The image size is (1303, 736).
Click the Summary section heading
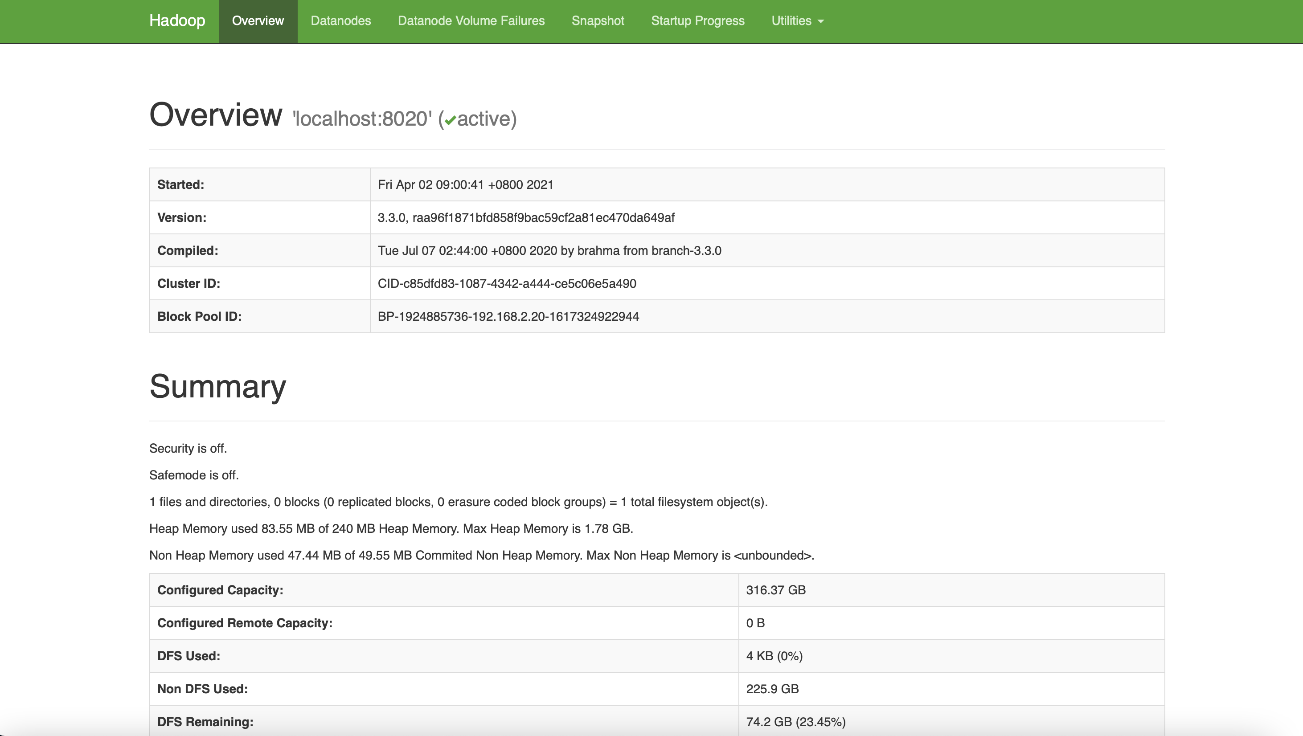[x=217, y=386]
